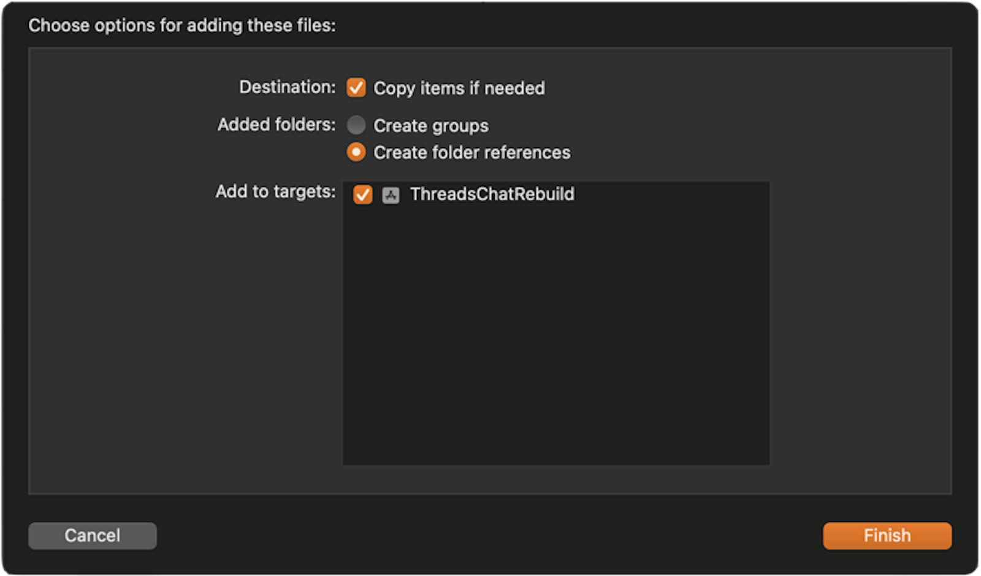Viewport: 981px width, 576px height.
Task: Click the Finish button
Action: [x=887, y=535]
